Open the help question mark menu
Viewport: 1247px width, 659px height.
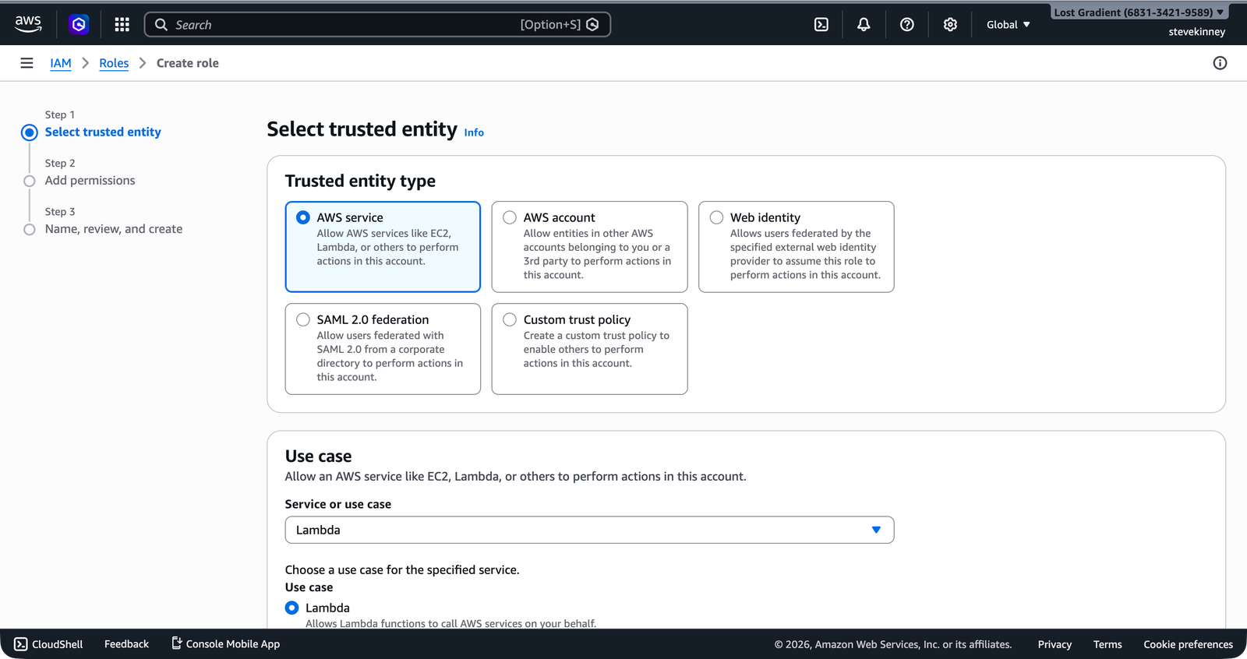[907, 25]
